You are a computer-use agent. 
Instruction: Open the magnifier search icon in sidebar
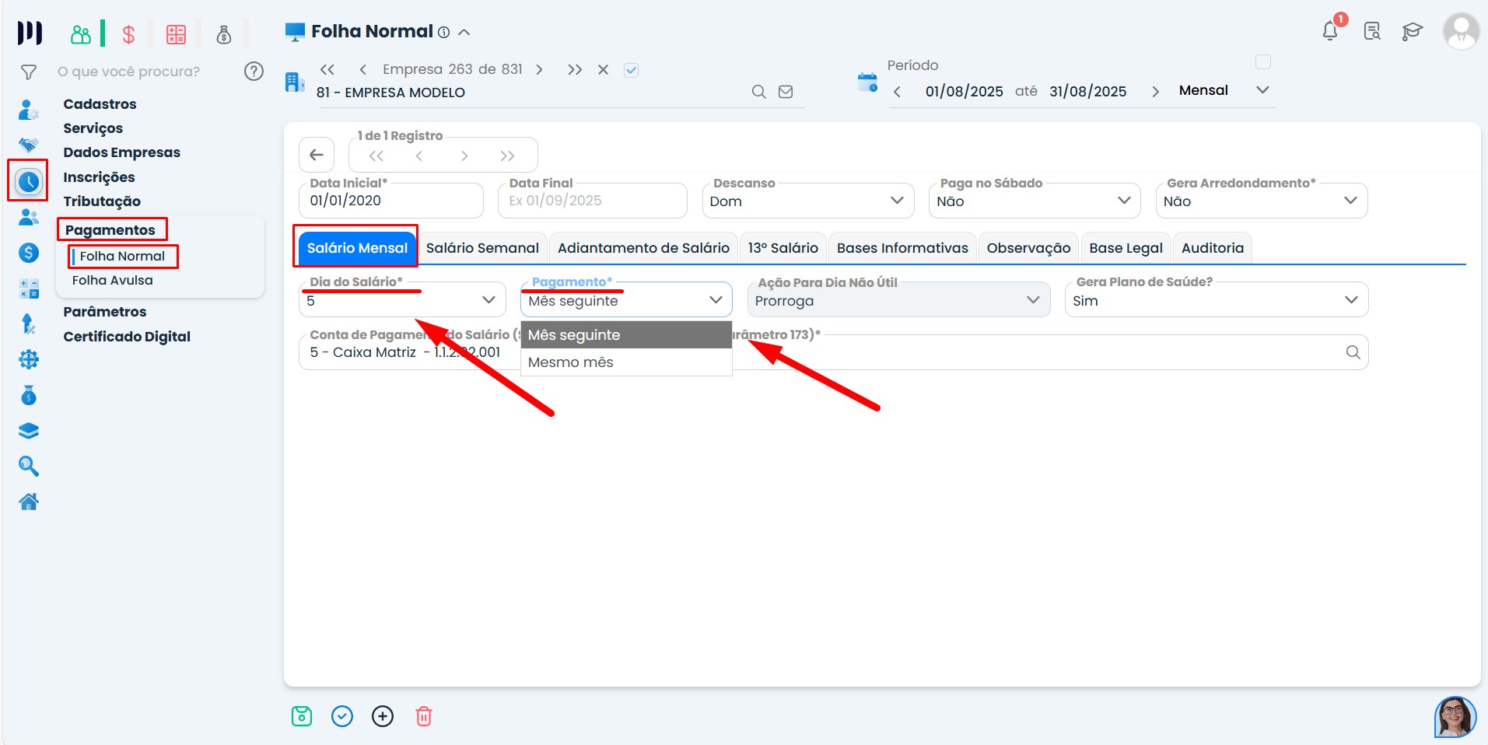(x=28, y=465)
